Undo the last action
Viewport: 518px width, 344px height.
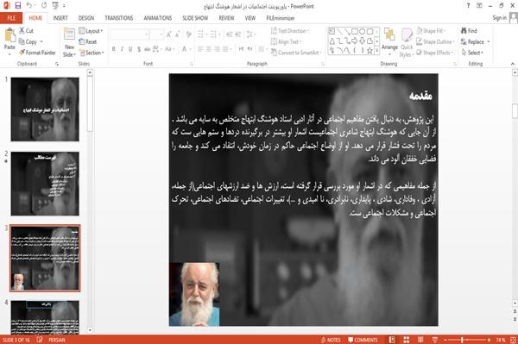click(29, 6)
